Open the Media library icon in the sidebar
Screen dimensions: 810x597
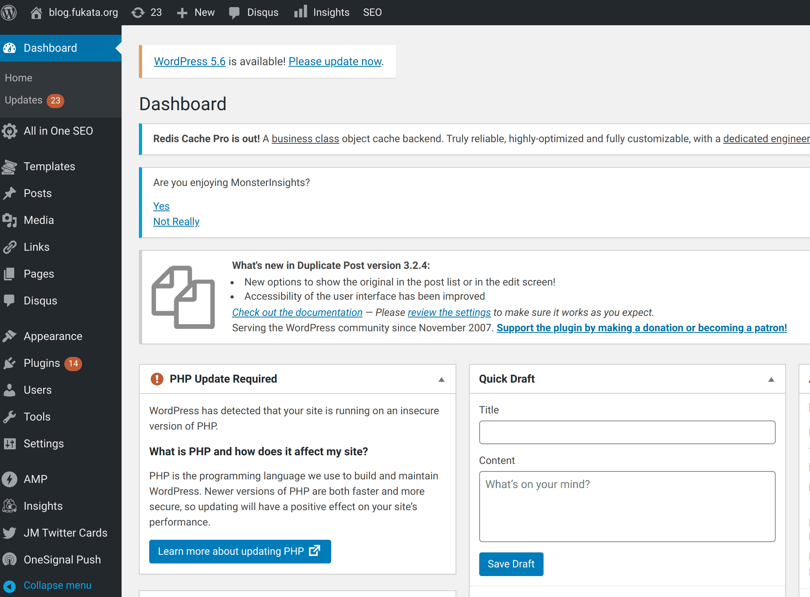tap(9, 220)
